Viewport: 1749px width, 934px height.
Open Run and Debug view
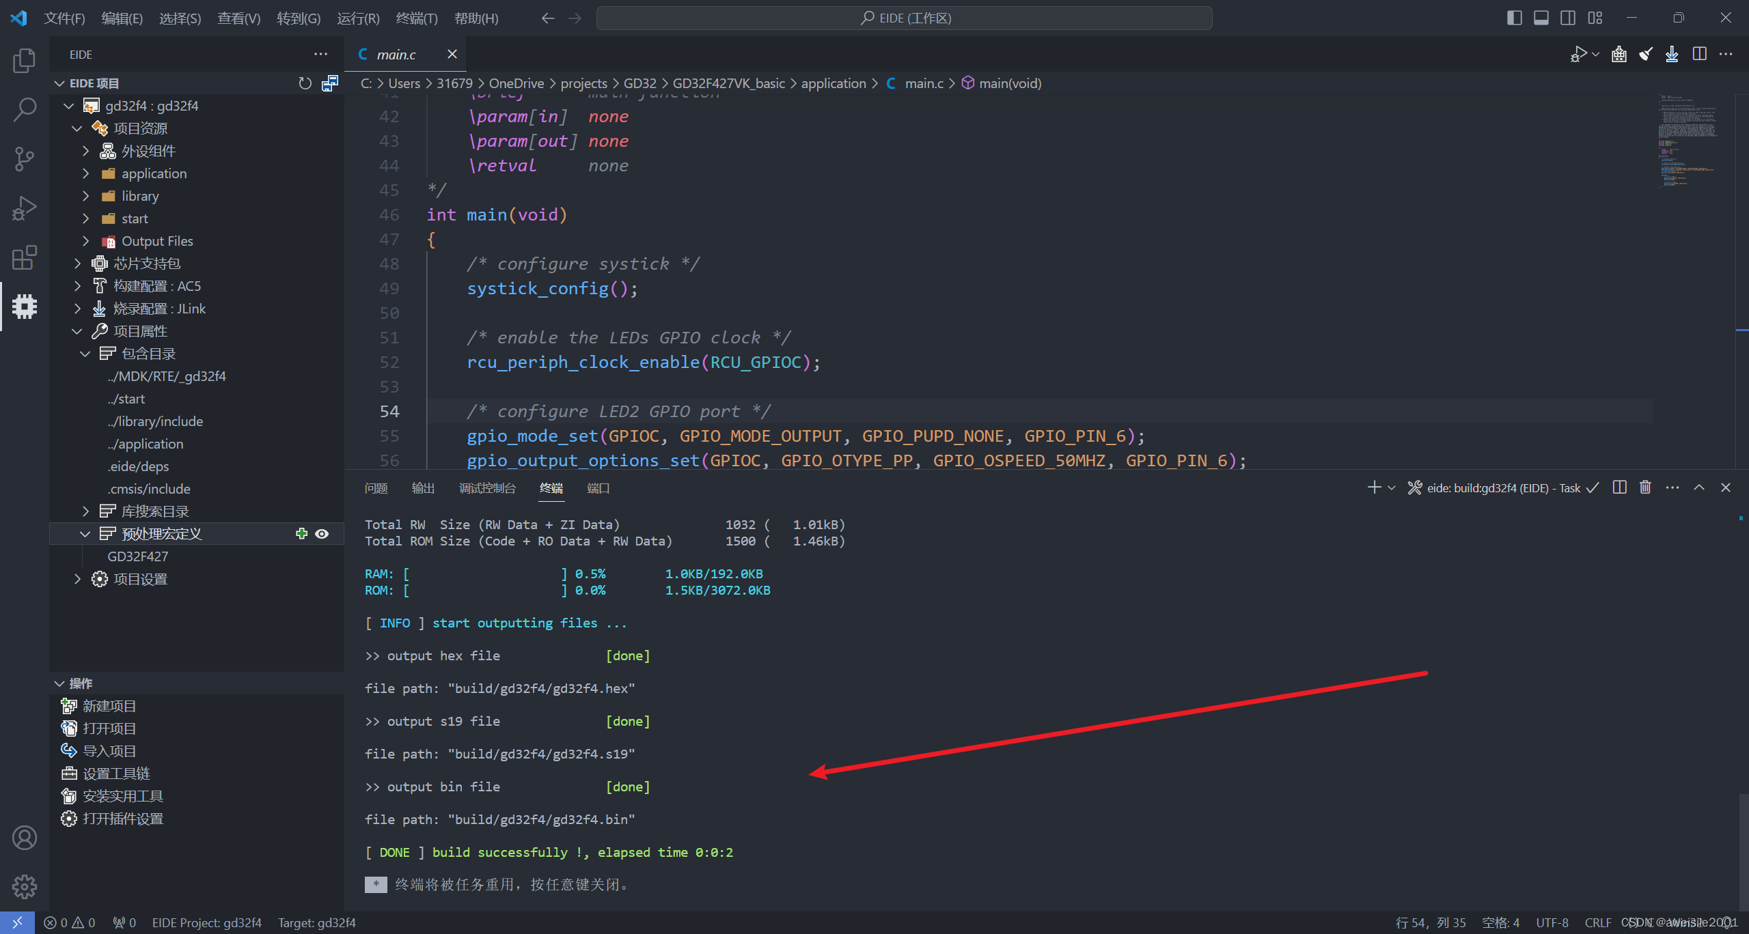25,208
